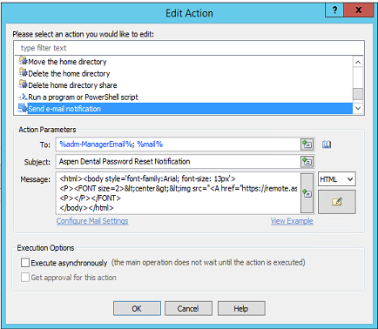Click the OK button
Image resolution: width=378 pixels, height=329 pixels.
click(137, 308)
